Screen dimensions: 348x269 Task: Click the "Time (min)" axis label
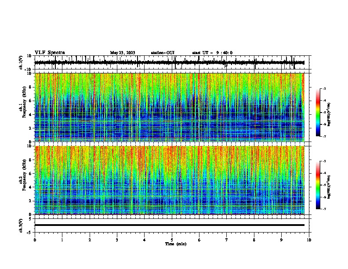pos(176,244)
